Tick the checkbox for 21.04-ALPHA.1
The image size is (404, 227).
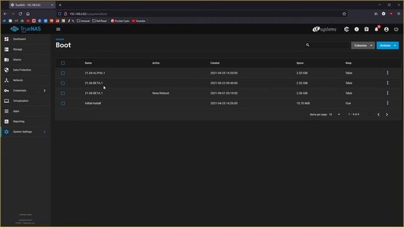point(63,73)
